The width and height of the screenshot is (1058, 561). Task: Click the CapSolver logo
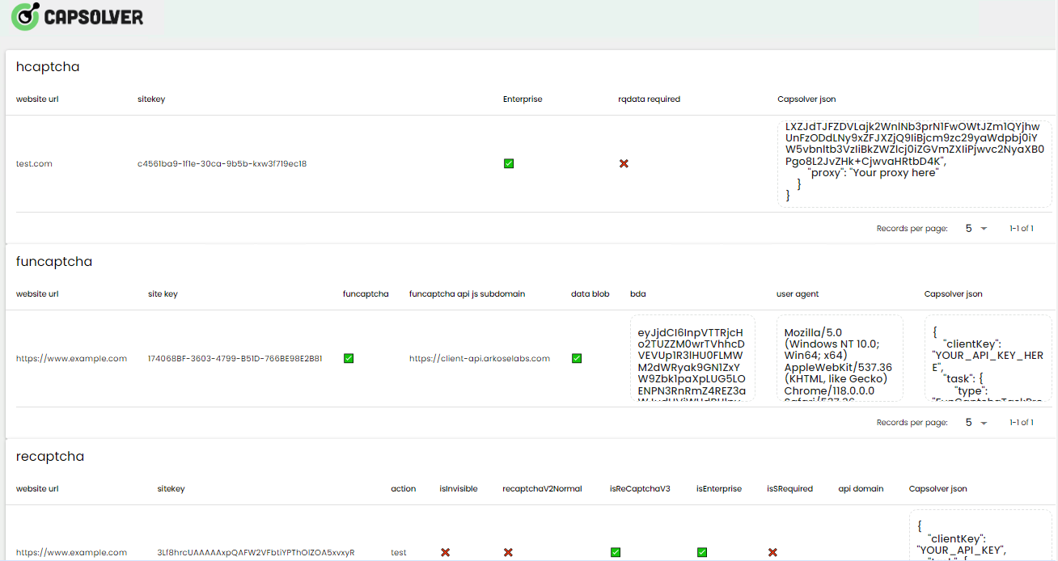coord(78,16)
